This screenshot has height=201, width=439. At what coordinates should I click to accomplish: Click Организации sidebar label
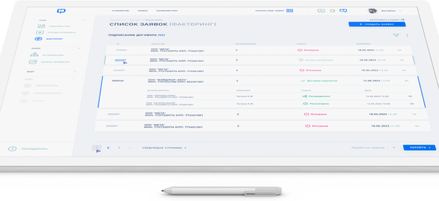[x=53, y=55]
